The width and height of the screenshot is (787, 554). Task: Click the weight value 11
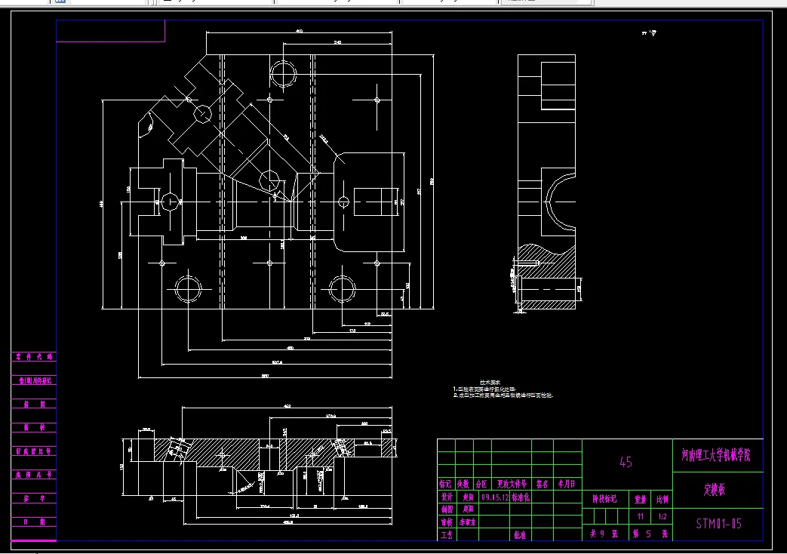[641, 516]
